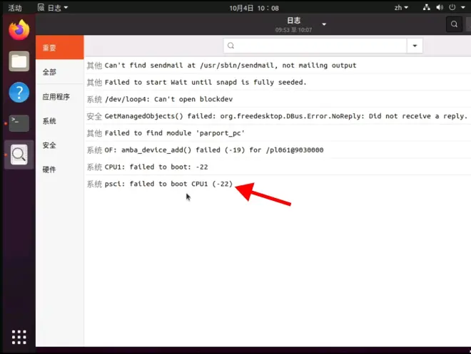
Task: Select the Logs app icon in dock
Action: click(x=19, y=155)
